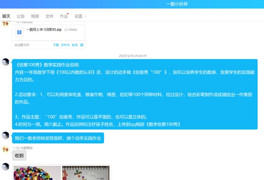
Task: Open the zip file icon in the attachment card
Action: point(19,32)
